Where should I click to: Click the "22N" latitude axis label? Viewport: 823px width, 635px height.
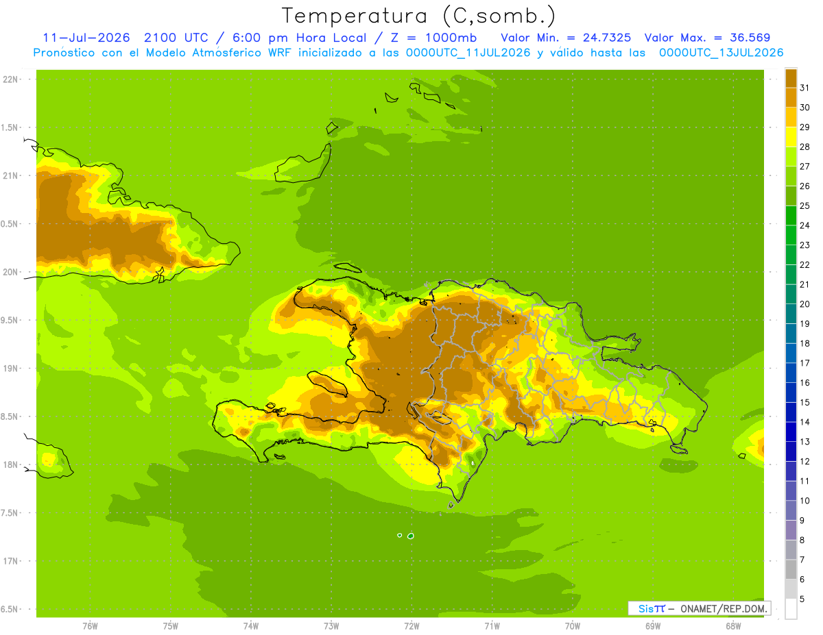[10, 79]
